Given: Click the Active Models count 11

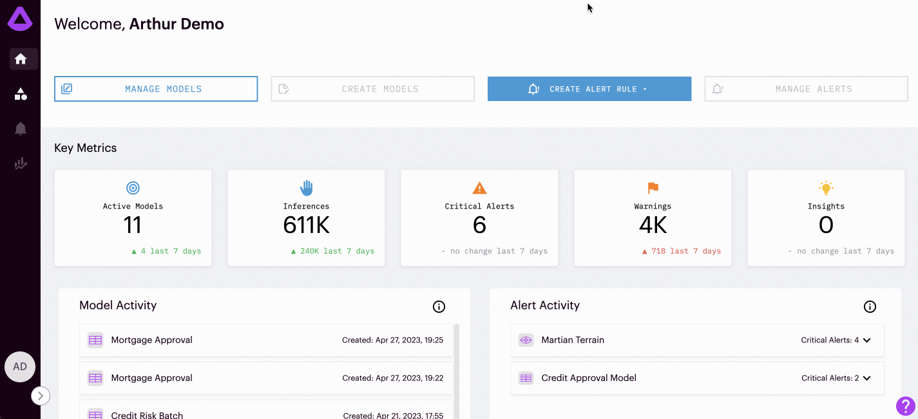Looking at the screenshot, I should click(133, 225).
